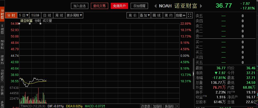Click the 分时 legend label in chart
Screen dimensions: 258x108
[38, 21]
